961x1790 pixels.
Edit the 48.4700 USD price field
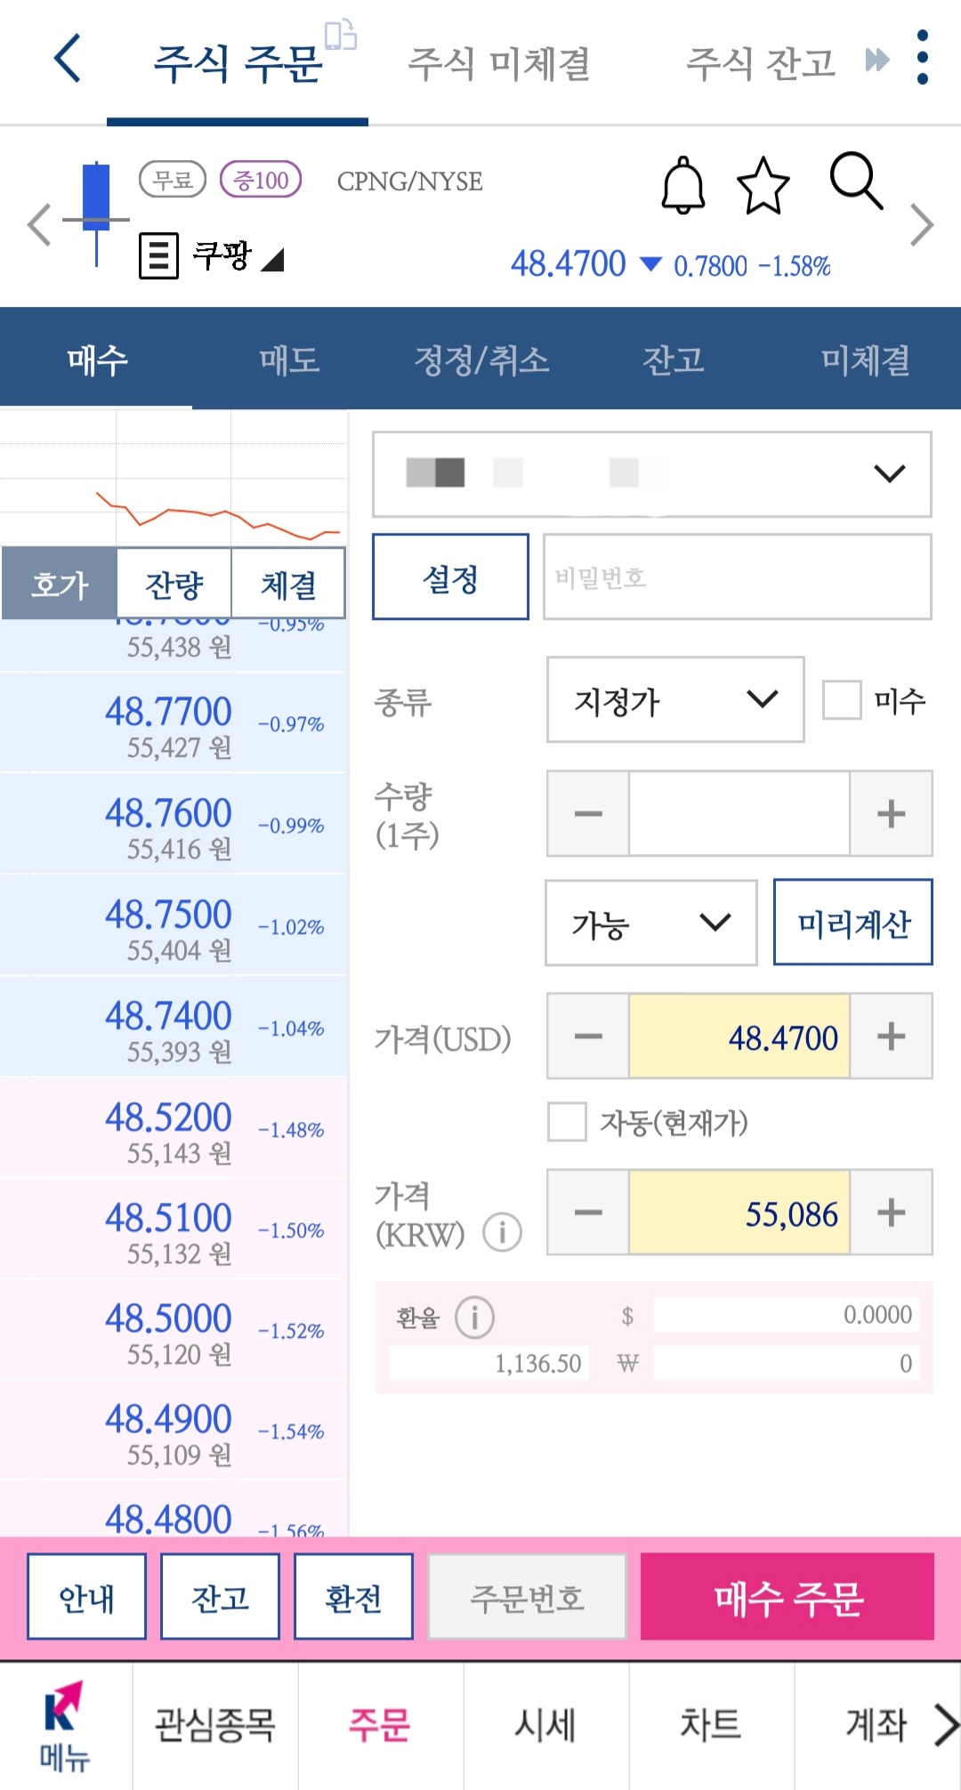(x=739, y=1036)
